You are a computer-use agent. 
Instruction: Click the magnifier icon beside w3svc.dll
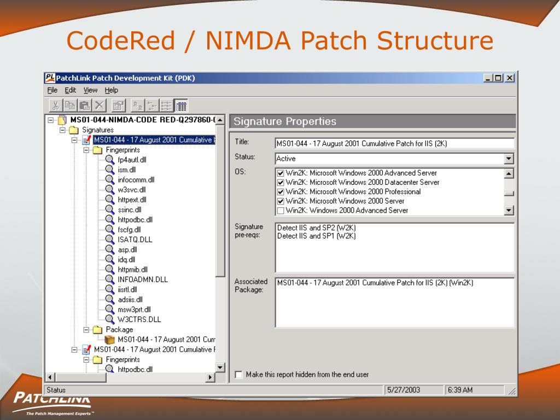pyautogui.click(x=109, y=190)
